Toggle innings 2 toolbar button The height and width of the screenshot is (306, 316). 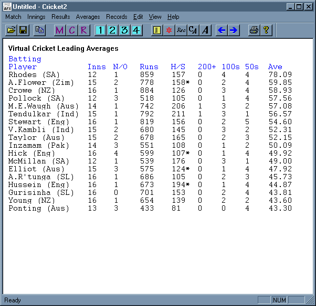(112, 30)
